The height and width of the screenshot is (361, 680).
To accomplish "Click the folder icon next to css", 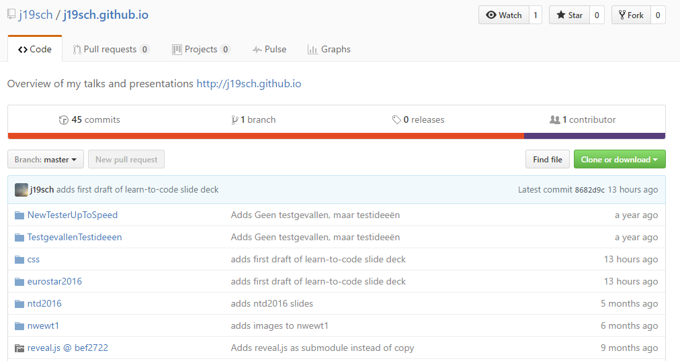I will coord(19,260).
